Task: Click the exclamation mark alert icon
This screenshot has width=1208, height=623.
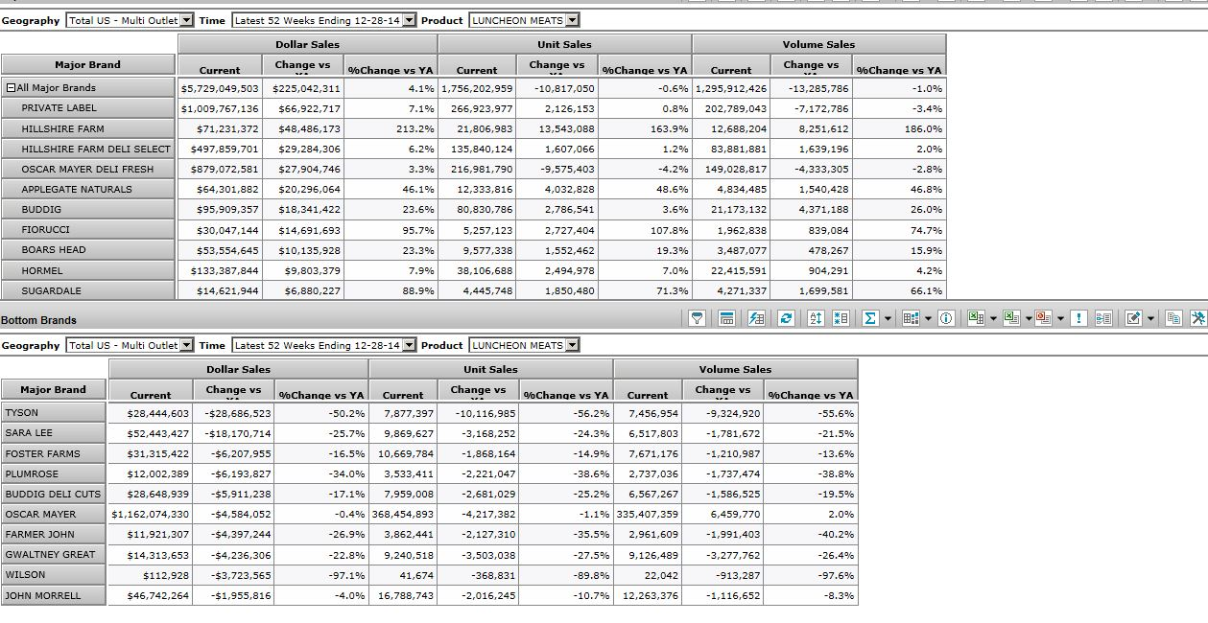Action: (x=1079, y=318)
